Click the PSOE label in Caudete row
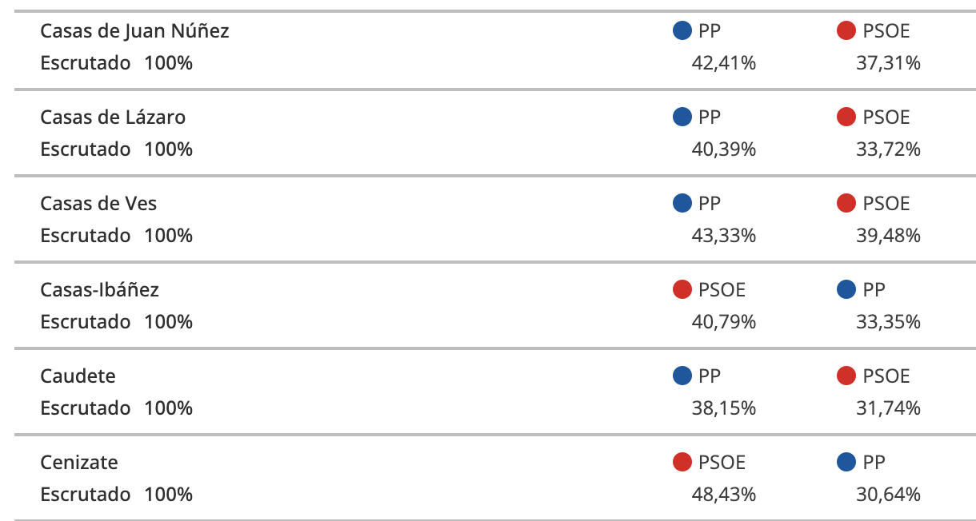 [x=886, y=376]
